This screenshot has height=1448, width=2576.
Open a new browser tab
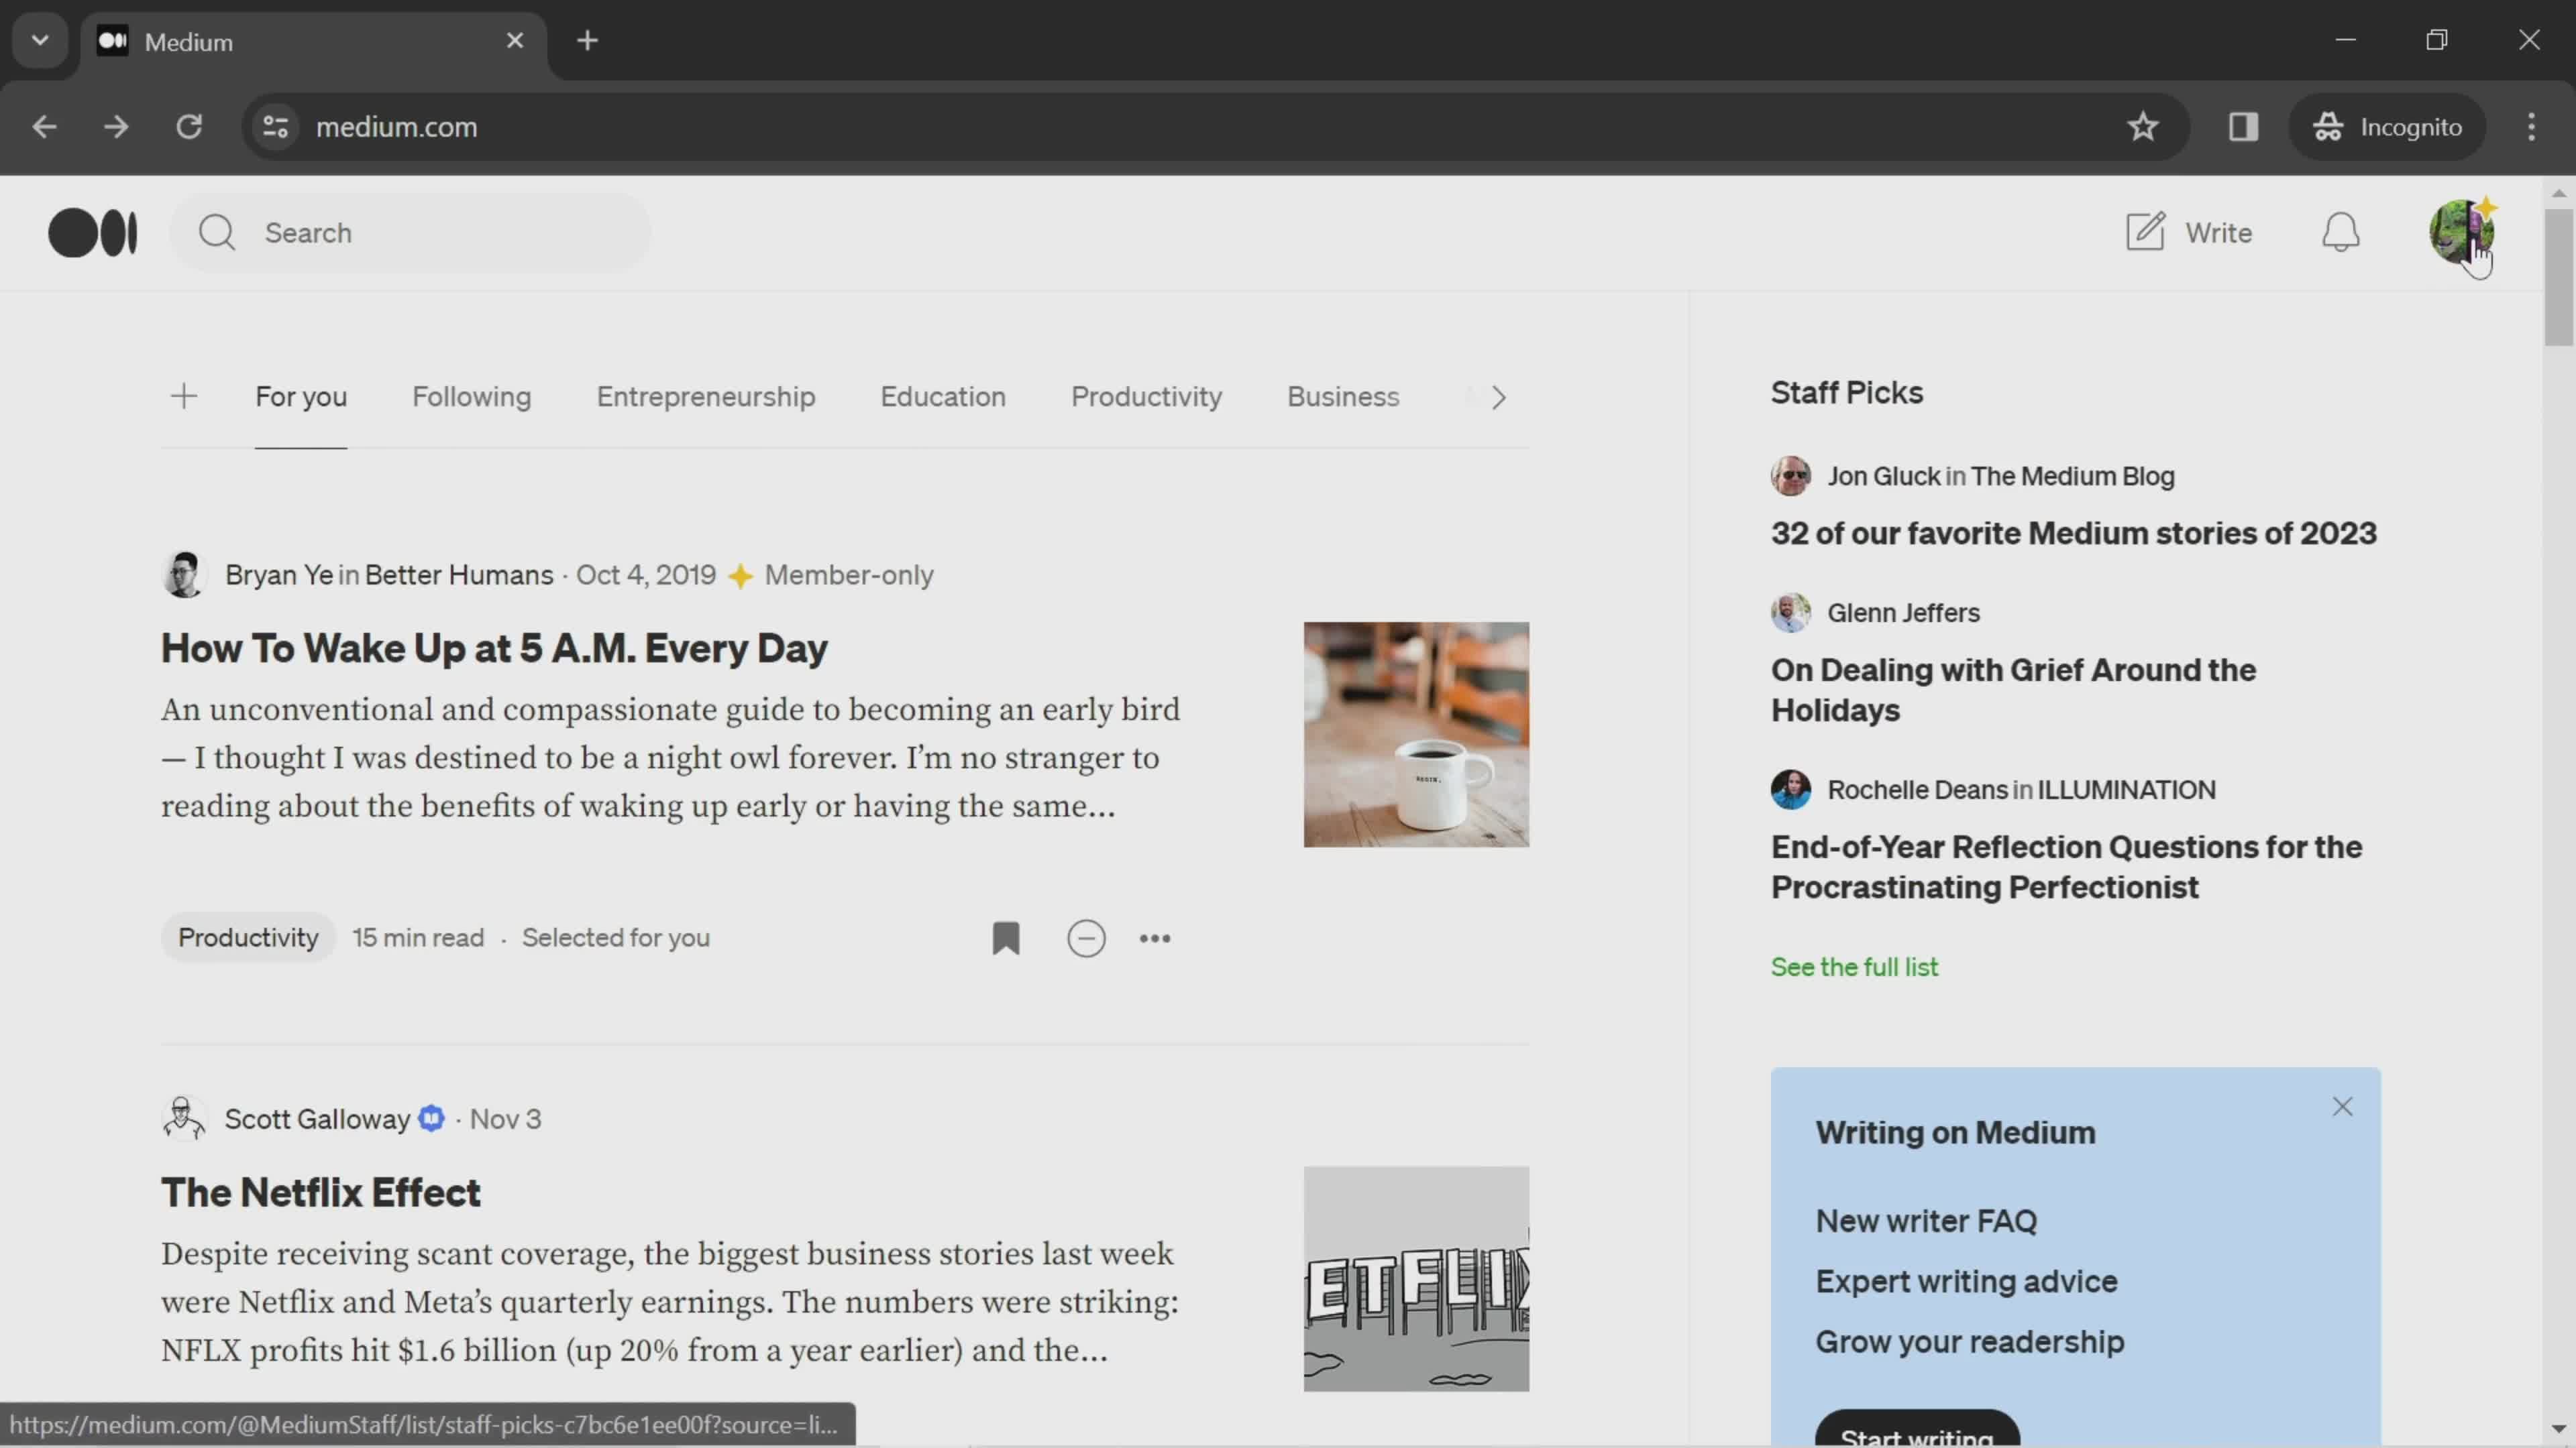click(x=588, y=41)
